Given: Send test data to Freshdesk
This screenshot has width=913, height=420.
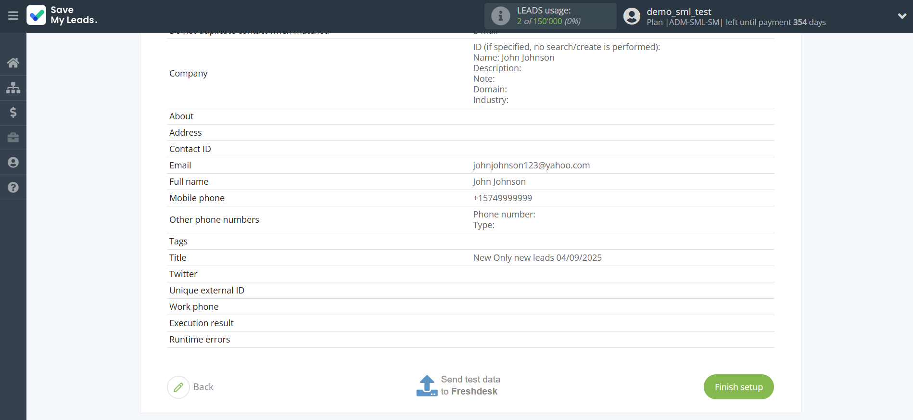Looking at the screenshot, I should (x=470, y=386).
